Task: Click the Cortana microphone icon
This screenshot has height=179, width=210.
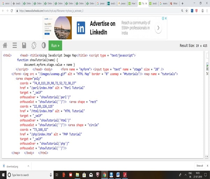Action: coord(51,175)
